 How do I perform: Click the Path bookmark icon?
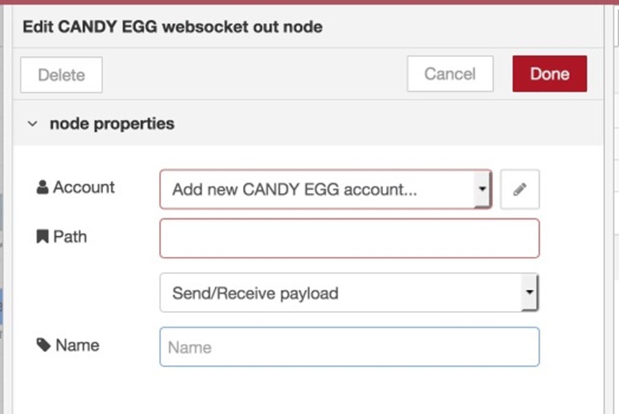click(x=42, y=236)
